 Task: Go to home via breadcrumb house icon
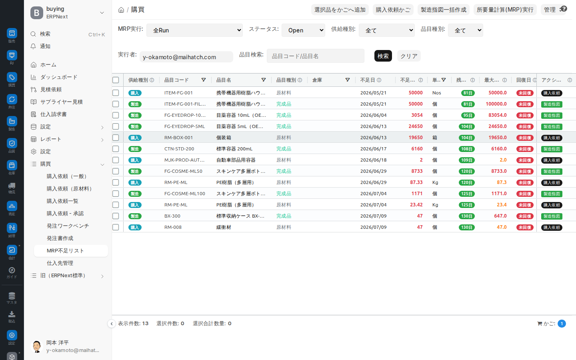[121, 10]
